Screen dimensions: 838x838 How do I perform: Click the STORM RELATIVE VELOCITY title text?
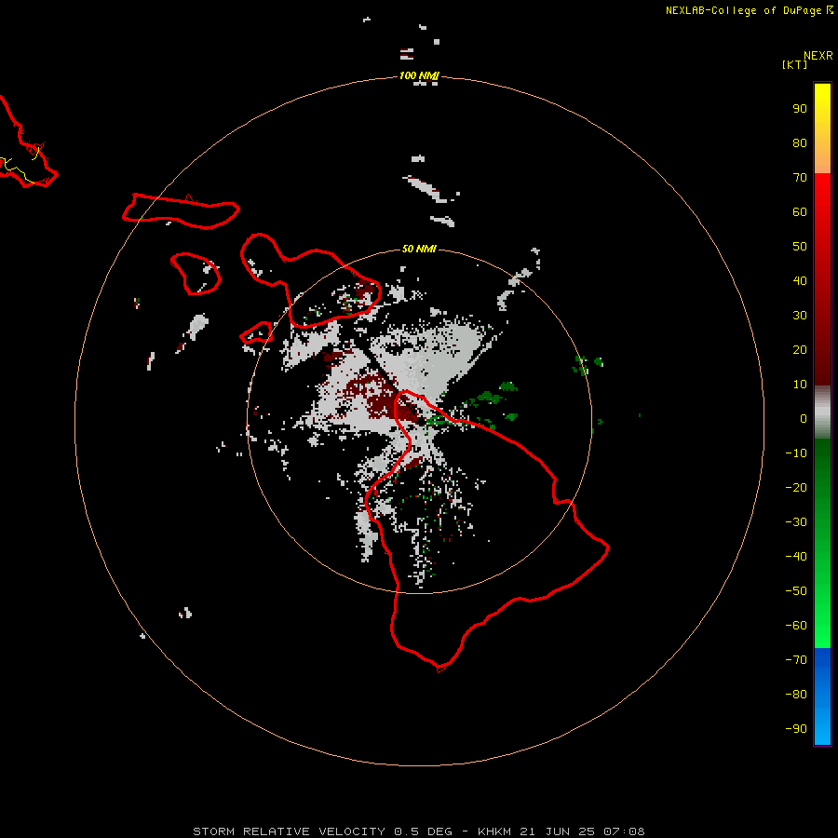coord(289,831)
